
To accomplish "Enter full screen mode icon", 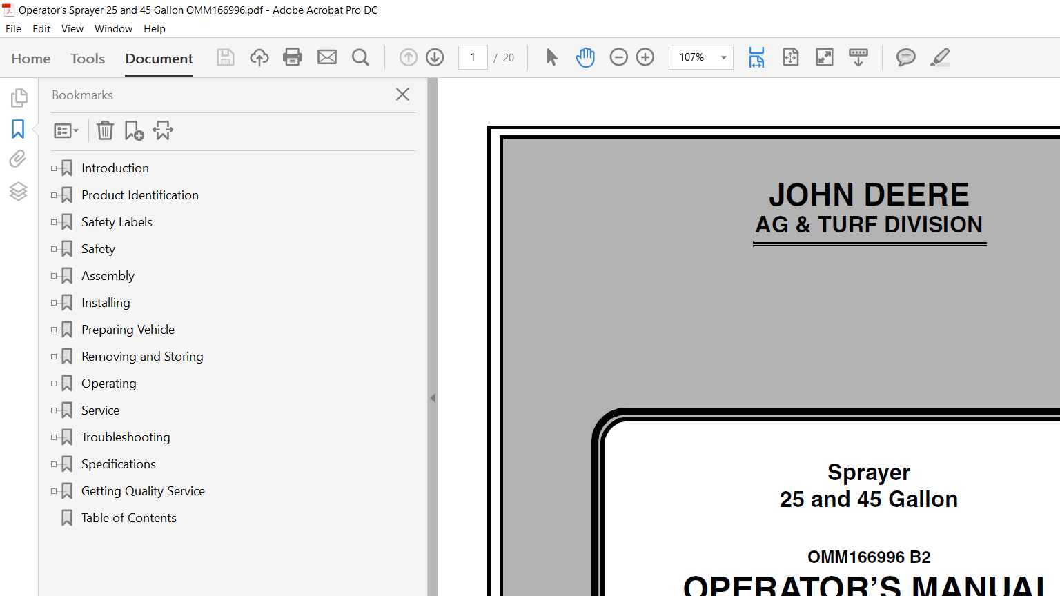I will pyautogui.click(x=825, y=57).
